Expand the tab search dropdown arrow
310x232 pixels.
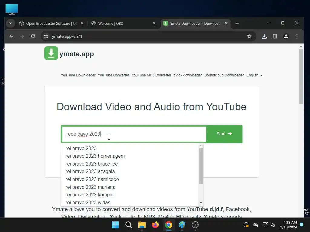[11, 23]
